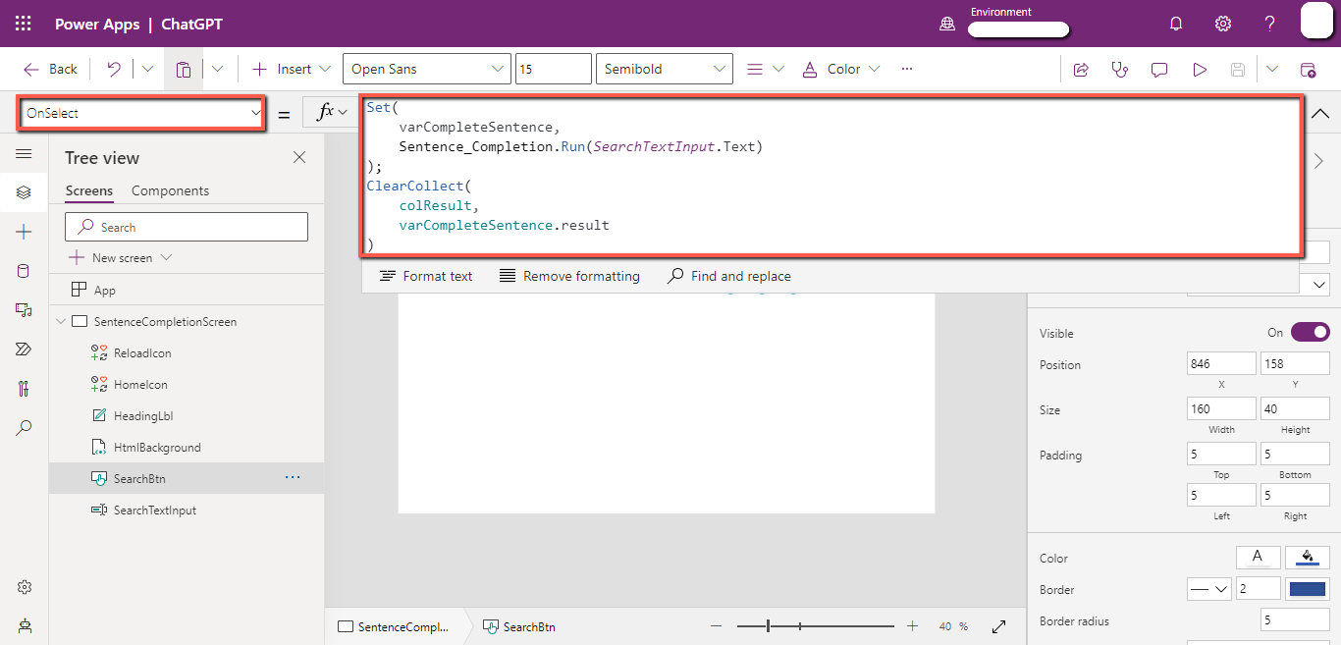Open comments using the speech bubble icon
Viewport: 1341px width, 645px height.
(x=1159, y=69)
